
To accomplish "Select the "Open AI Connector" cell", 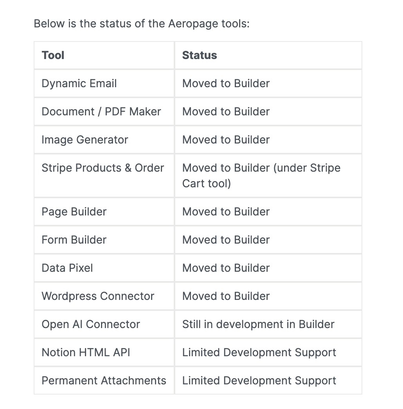I will pyautogui.click(x=91, y=325).
